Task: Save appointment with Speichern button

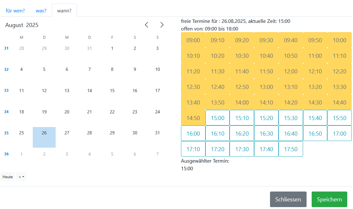Action: [x=329, y=199]
